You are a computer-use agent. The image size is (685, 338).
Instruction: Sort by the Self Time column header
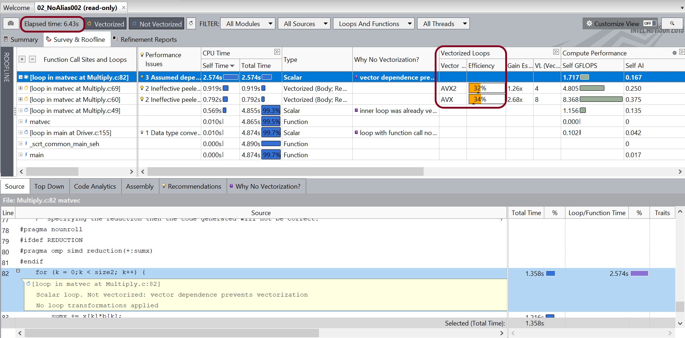(x=218, y=66)
